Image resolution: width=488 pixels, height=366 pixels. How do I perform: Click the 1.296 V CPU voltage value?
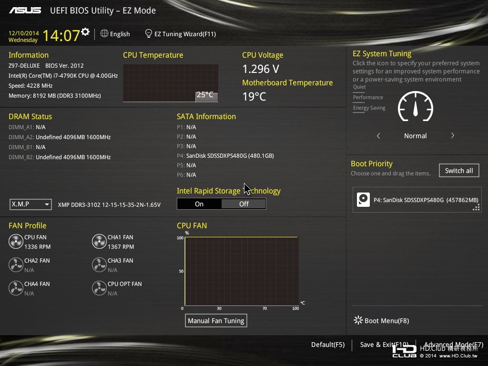[261, 69]
